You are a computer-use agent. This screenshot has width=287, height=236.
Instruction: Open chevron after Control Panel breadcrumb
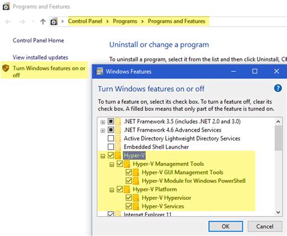(x=107, y=21)
